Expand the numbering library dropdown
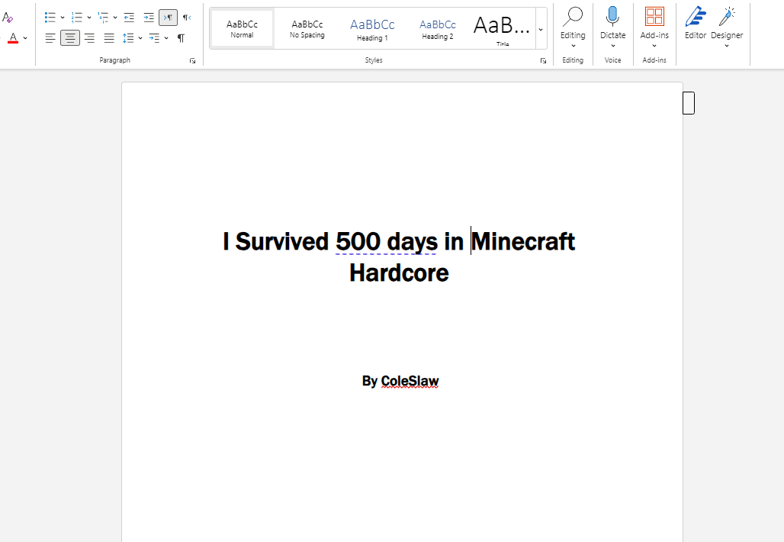Screen dimensions: 784x542 (89, 18)
